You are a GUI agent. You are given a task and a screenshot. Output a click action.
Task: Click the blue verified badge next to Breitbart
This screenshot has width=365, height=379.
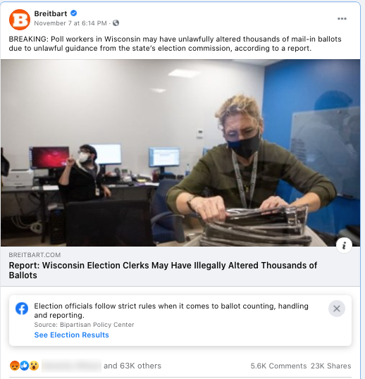click(74, 13)
